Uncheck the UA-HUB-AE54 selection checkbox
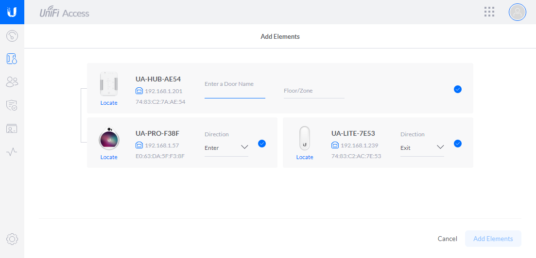This screenshot has height=258, width=536. click(x=457, y=89)
